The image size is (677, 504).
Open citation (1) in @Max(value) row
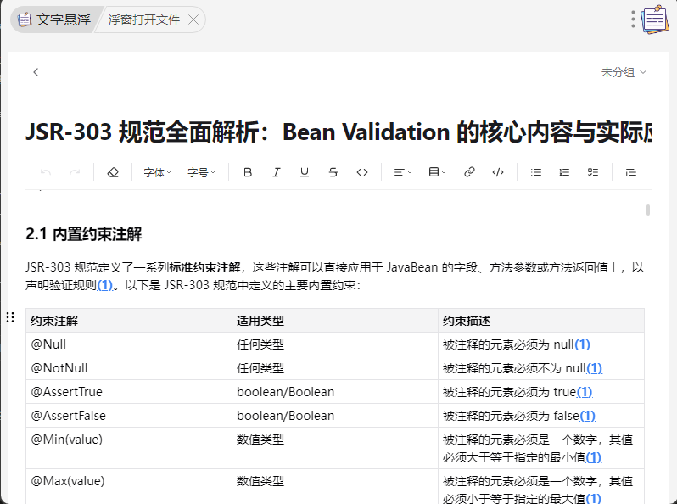pos(594,498)
